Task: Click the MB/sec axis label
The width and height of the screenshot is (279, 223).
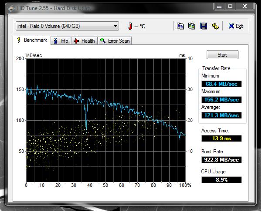Action: click(x=34, y=55)
